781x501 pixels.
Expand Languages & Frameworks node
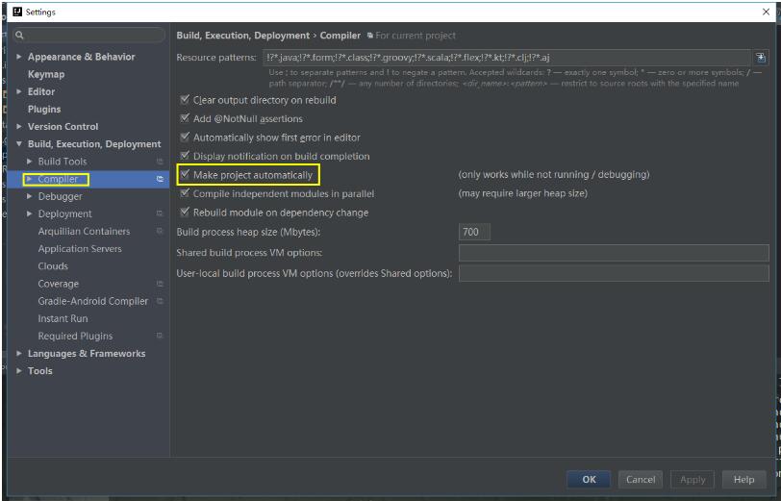coord(19,353)
